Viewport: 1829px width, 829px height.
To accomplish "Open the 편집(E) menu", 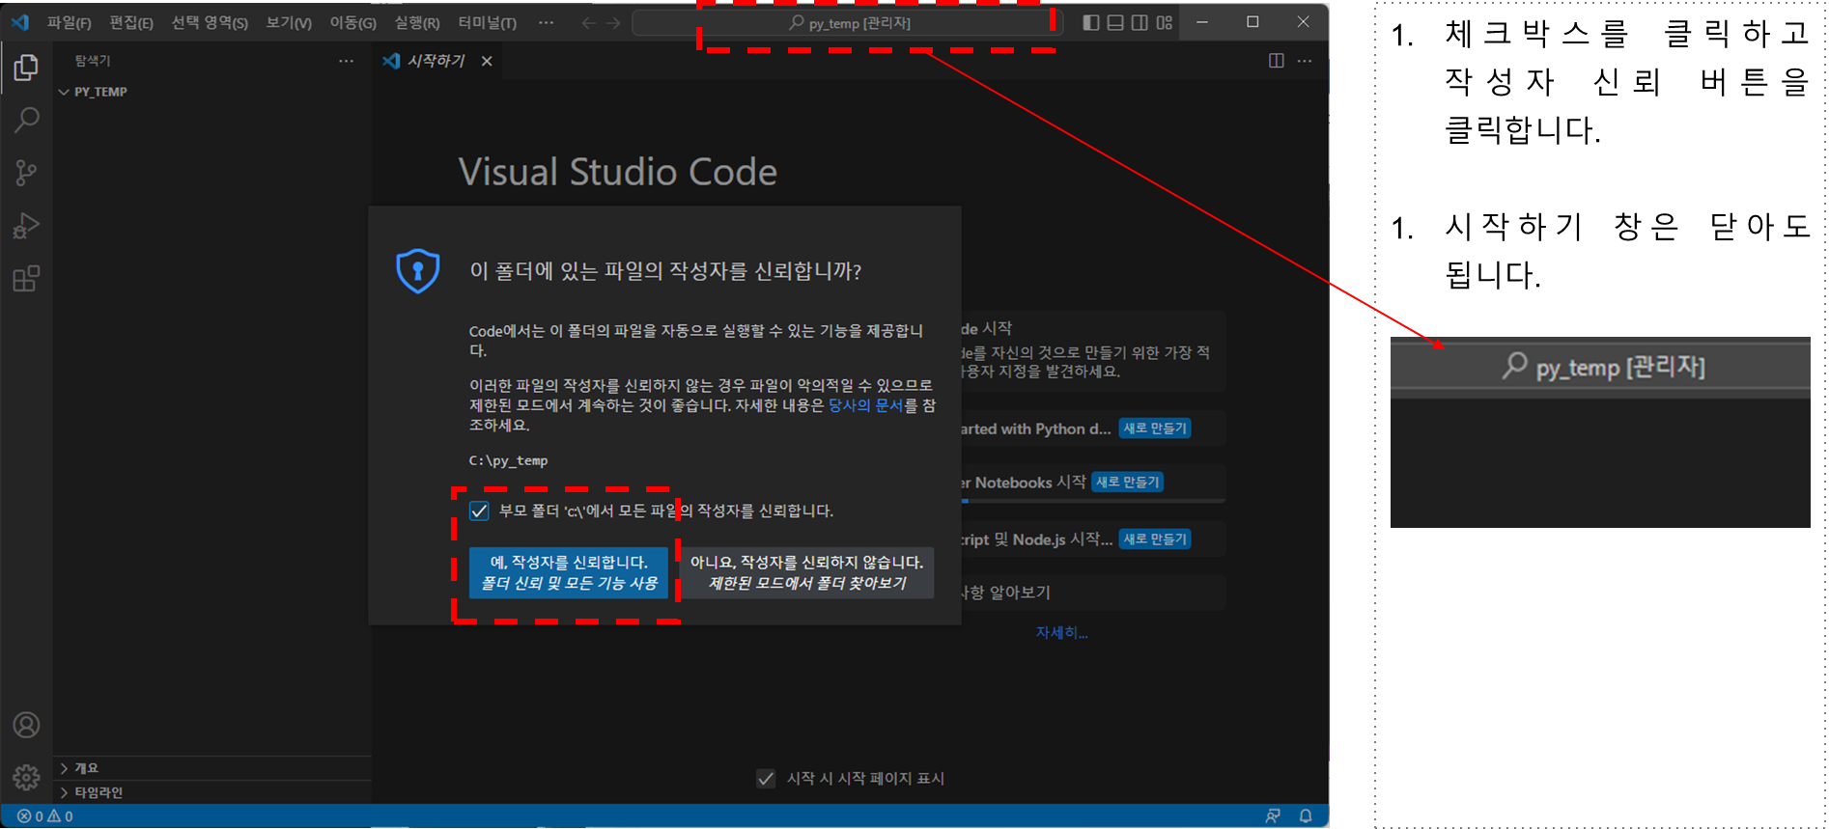I will tap(131, 22).
